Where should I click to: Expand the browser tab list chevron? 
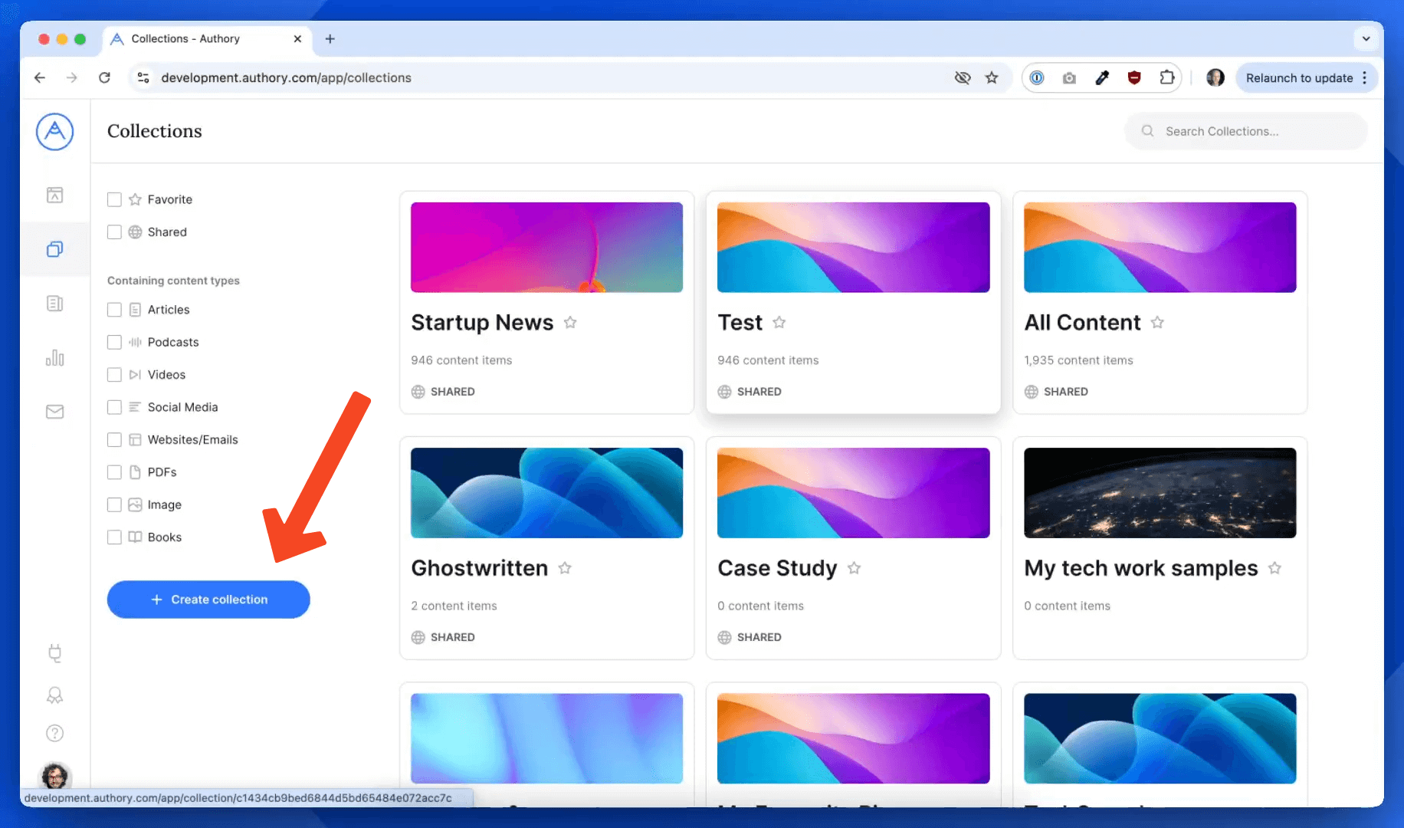tap(1366, 38)
